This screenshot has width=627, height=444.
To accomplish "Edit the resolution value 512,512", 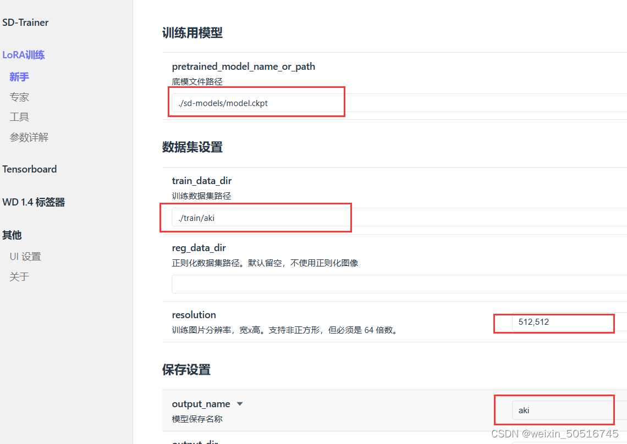I will [x=553, y=323].
